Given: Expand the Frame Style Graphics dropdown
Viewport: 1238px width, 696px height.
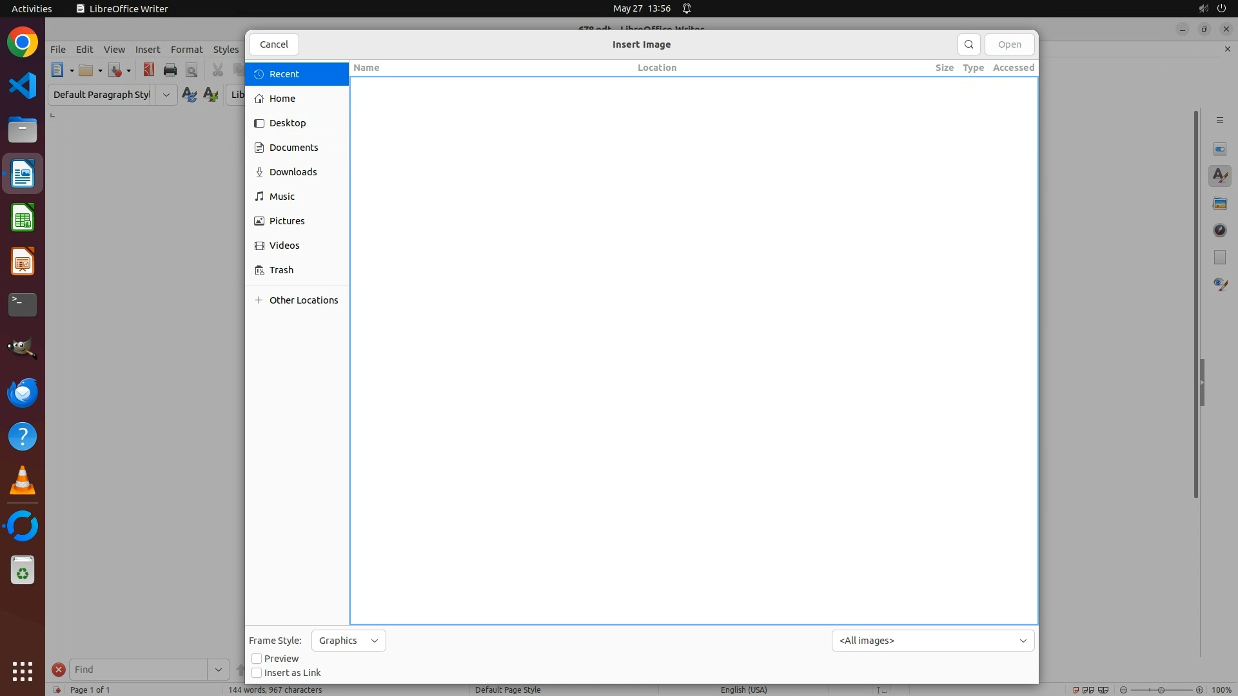Looking at the screenshot, I should [x=348, y=641].
